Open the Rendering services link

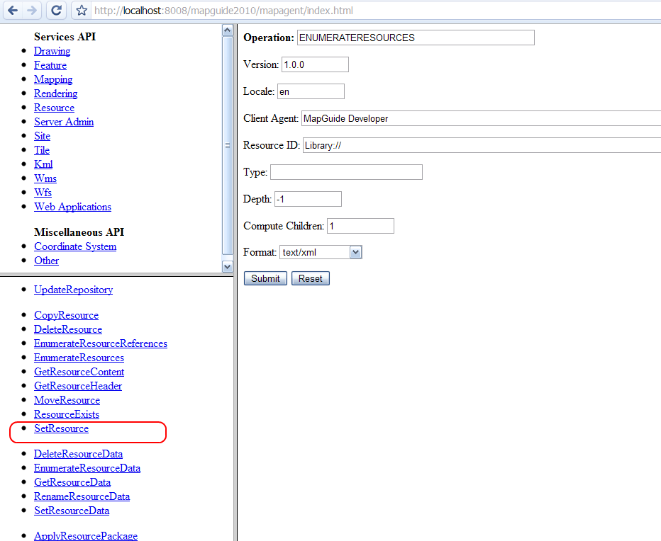pyautogui.click(x=55, y=93)
